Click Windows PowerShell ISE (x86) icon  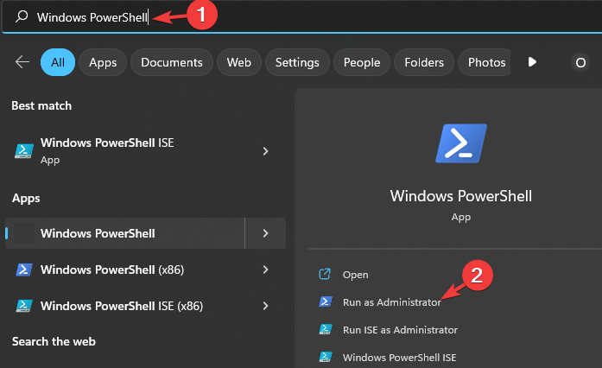24,306
